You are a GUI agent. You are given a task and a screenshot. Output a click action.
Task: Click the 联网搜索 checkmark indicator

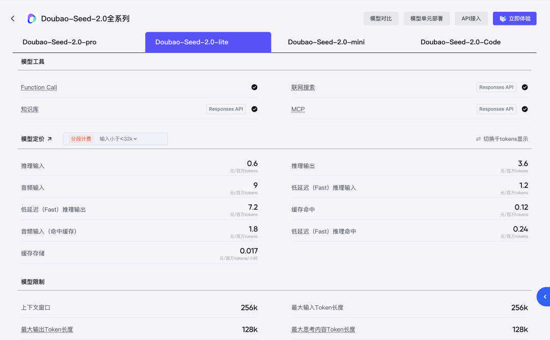click(x=525, y=87)
